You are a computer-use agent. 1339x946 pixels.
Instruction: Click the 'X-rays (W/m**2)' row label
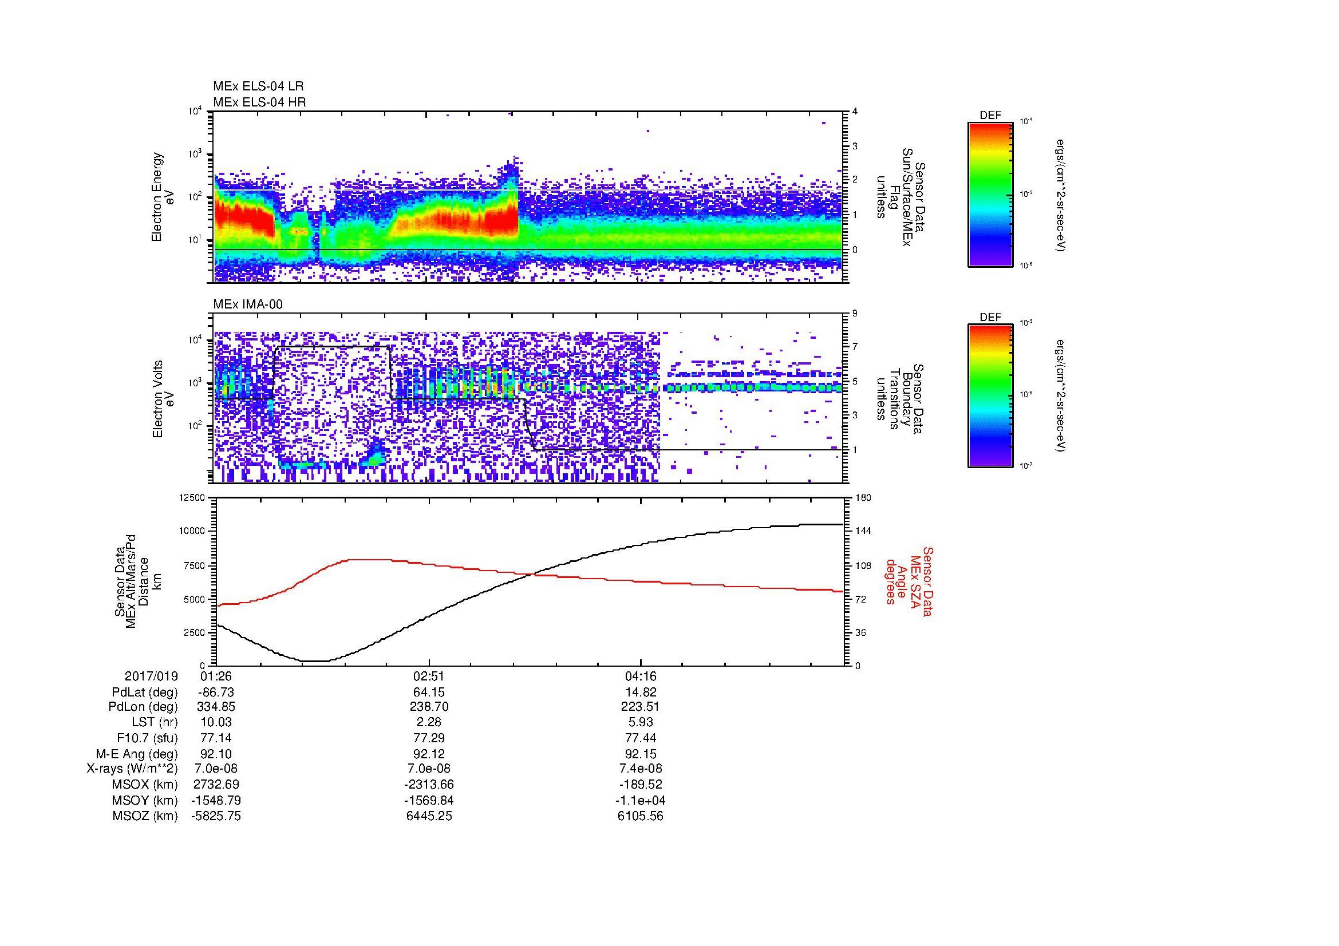coord(132,769)
